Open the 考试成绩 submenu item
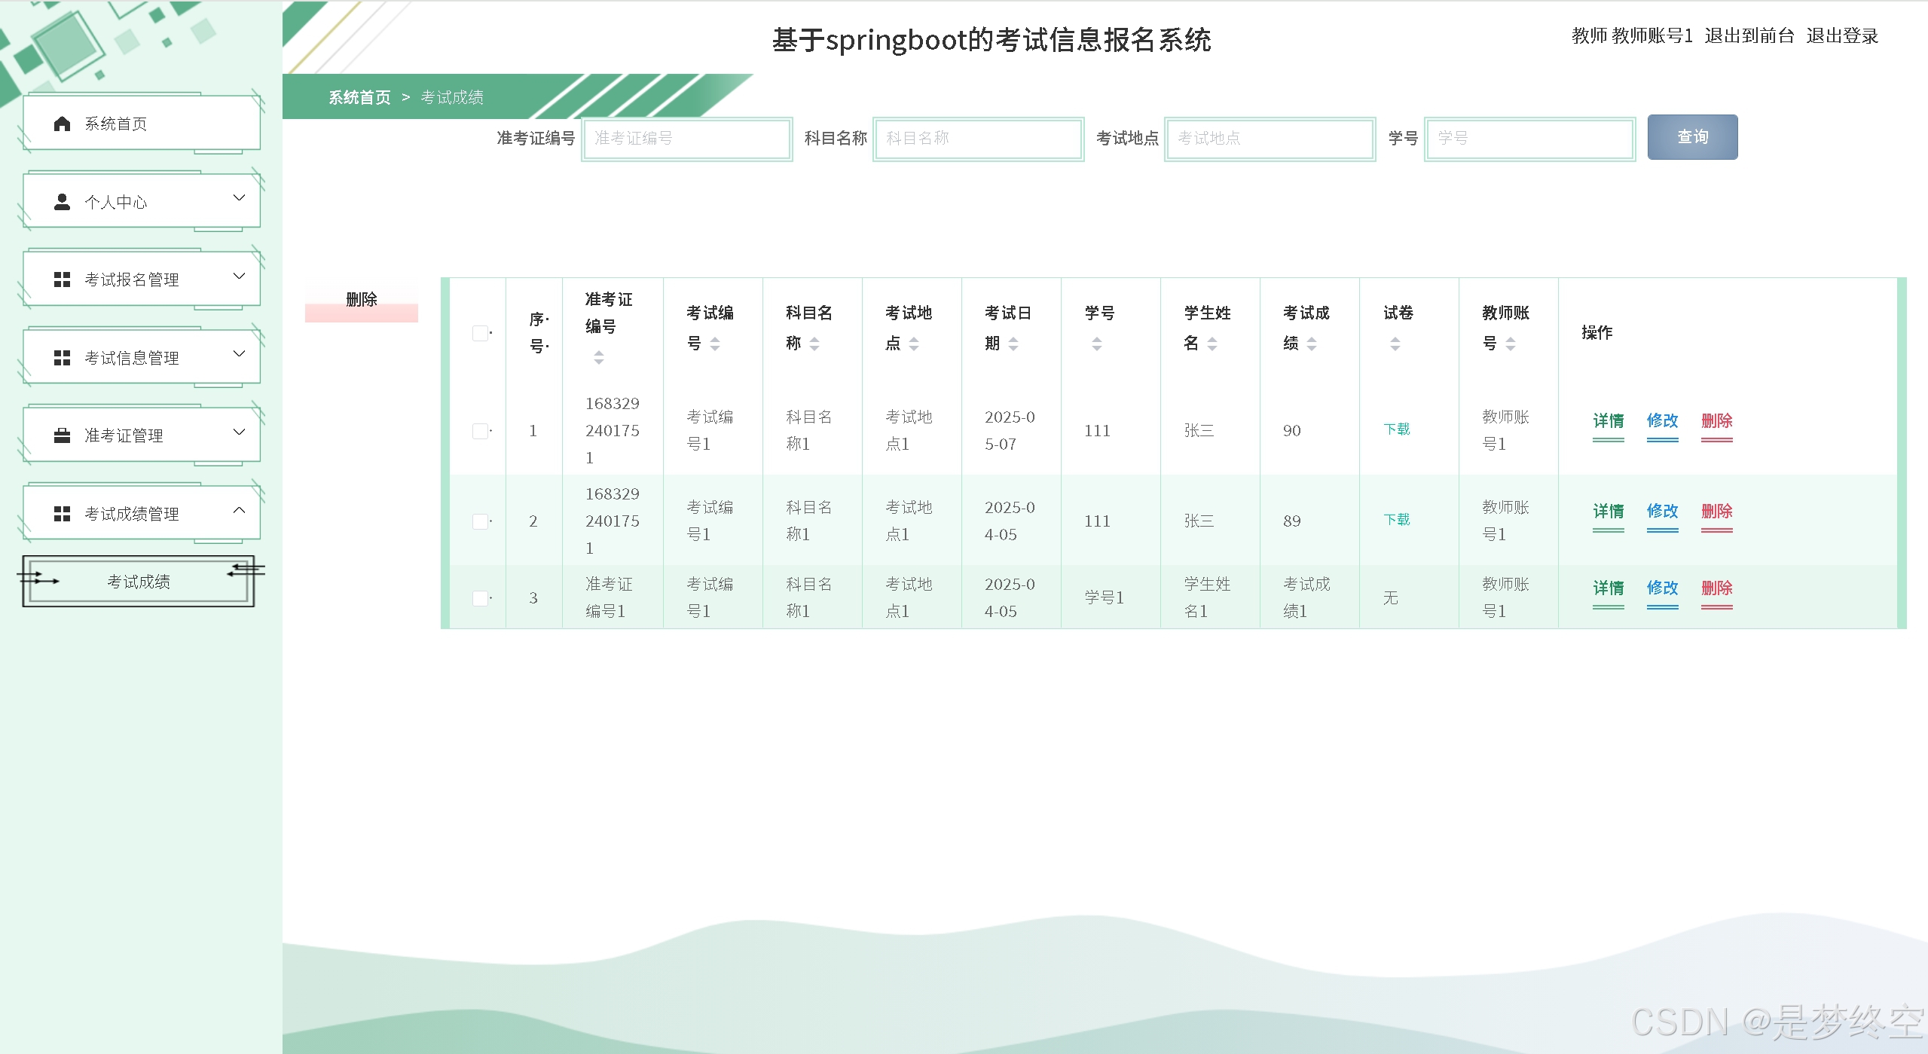 pos(139,582)
